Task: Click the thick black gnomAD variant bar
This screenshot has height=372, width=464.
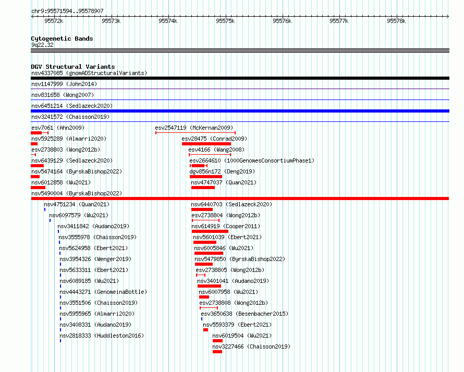Action: click(240, 78)
